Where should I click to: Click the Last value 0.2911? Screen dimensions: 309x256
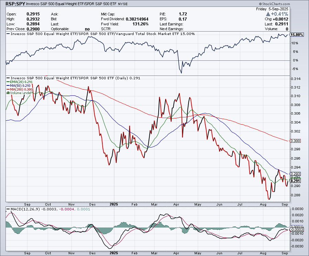282,24
